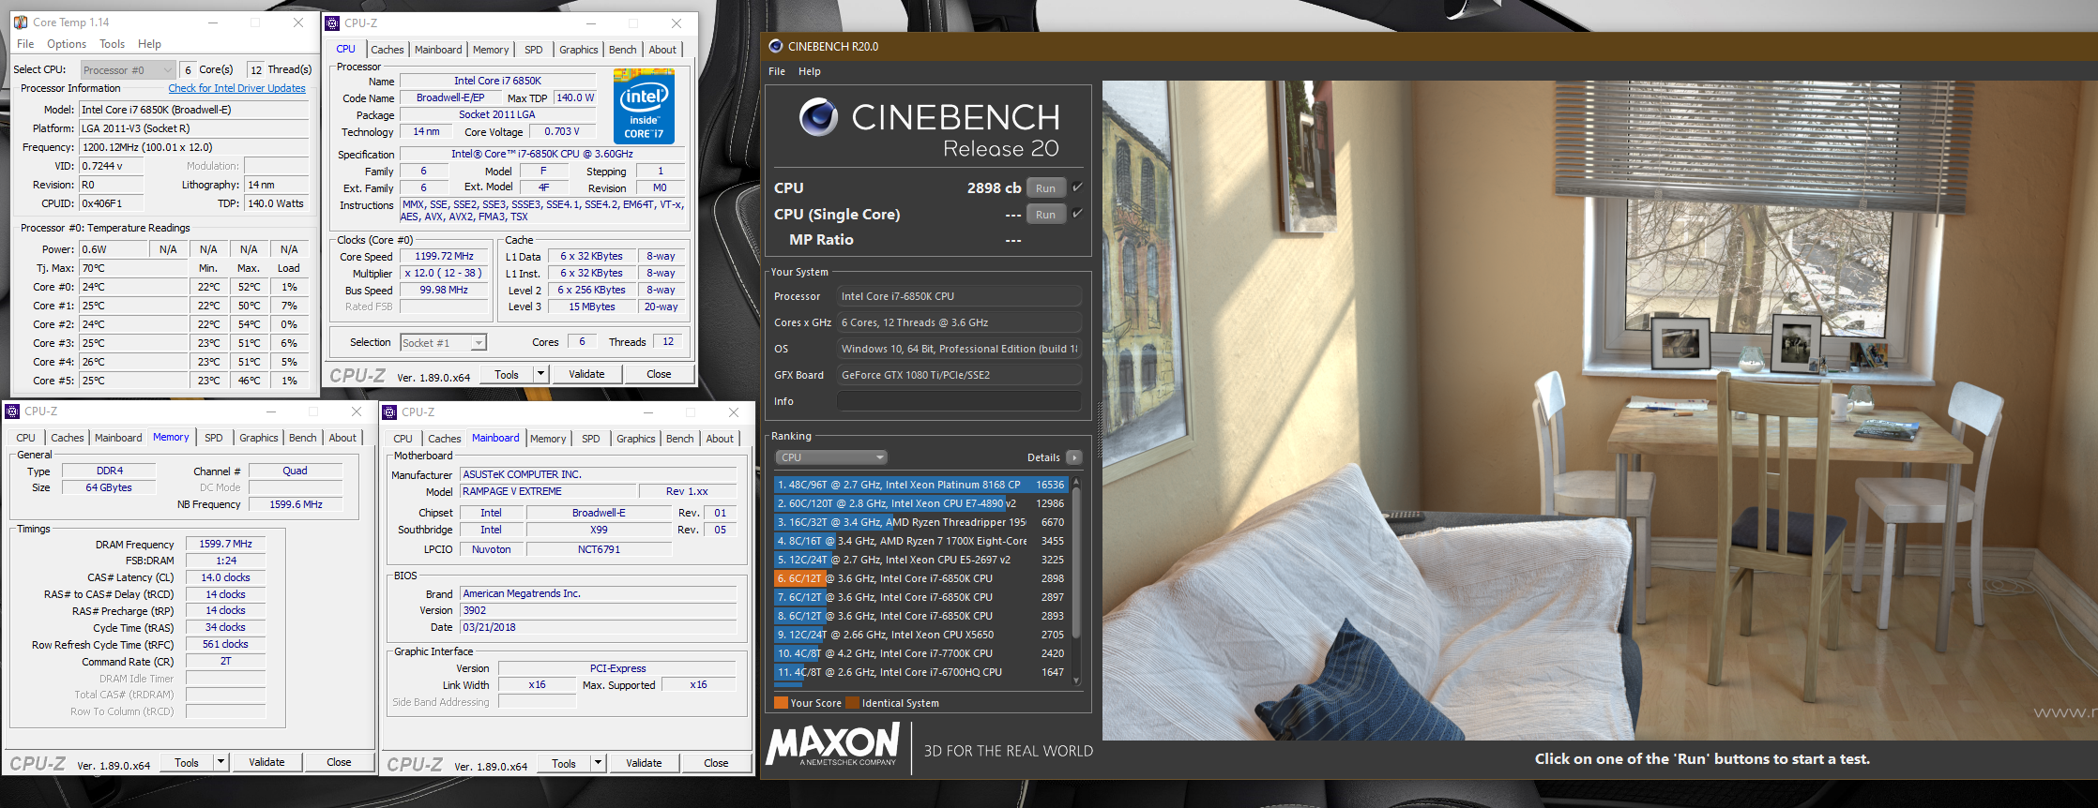Switch to Graphics tab in top CPU-Z
The width and height of the screenshot is (2098, 808).
tap(579, 50)
